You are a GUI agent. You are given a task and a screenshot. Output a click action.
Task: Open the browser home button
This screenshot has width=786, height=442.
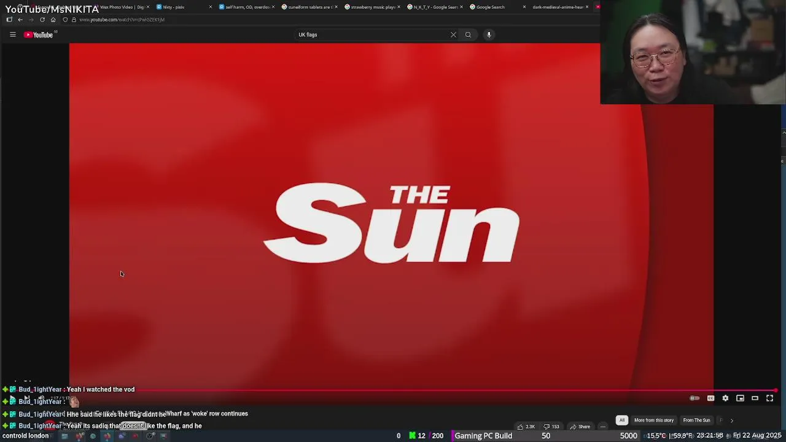(53, 20)
